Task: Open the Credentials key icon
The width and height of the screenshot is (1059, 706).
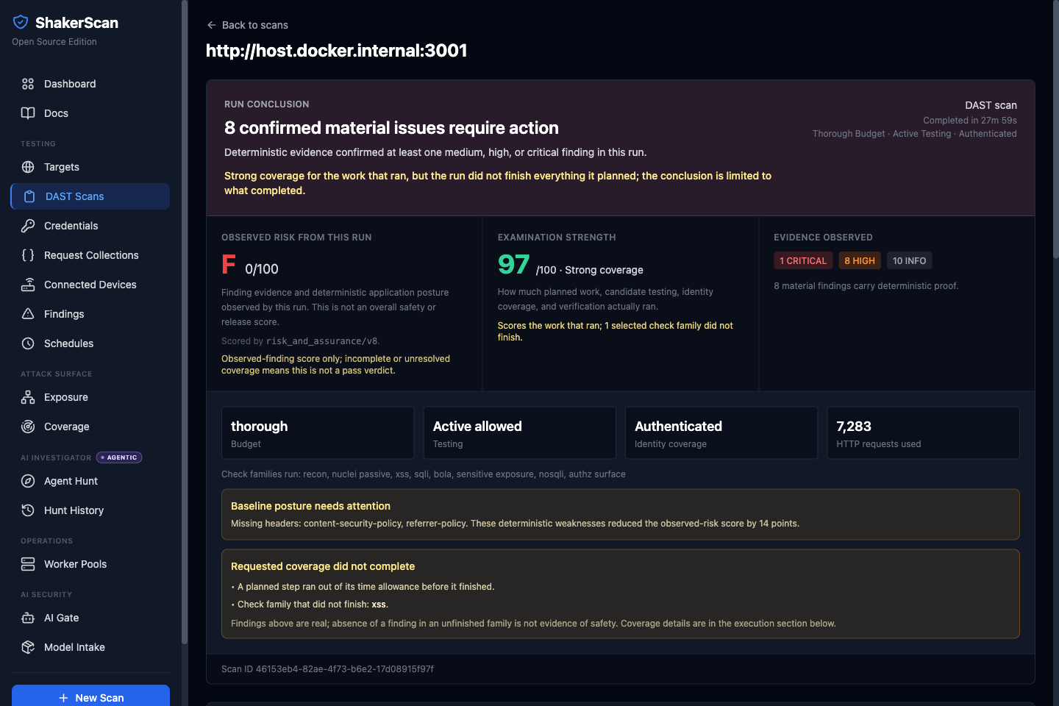Action: click(x=28, y=226)
